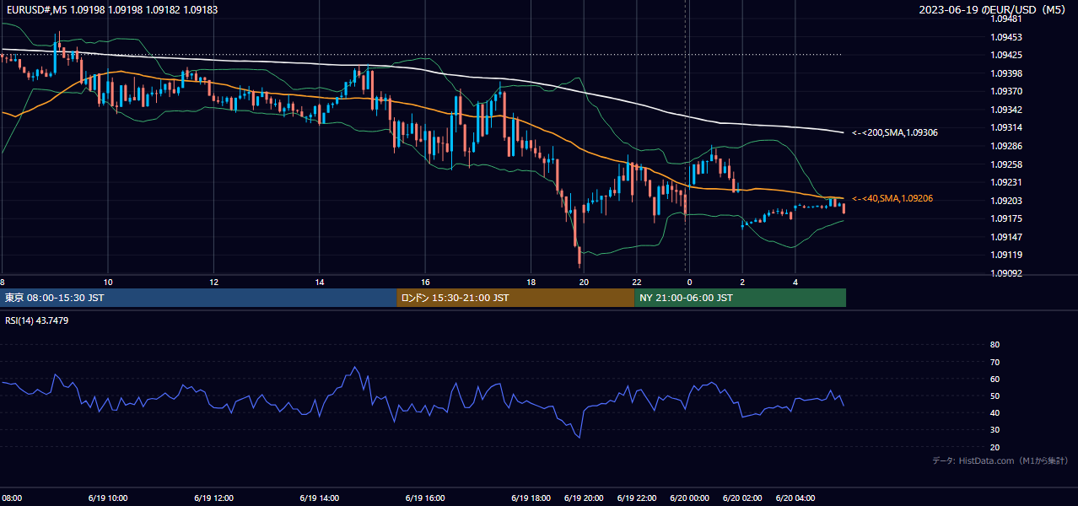Click price axis value 1.09258

pos(1006,164)
